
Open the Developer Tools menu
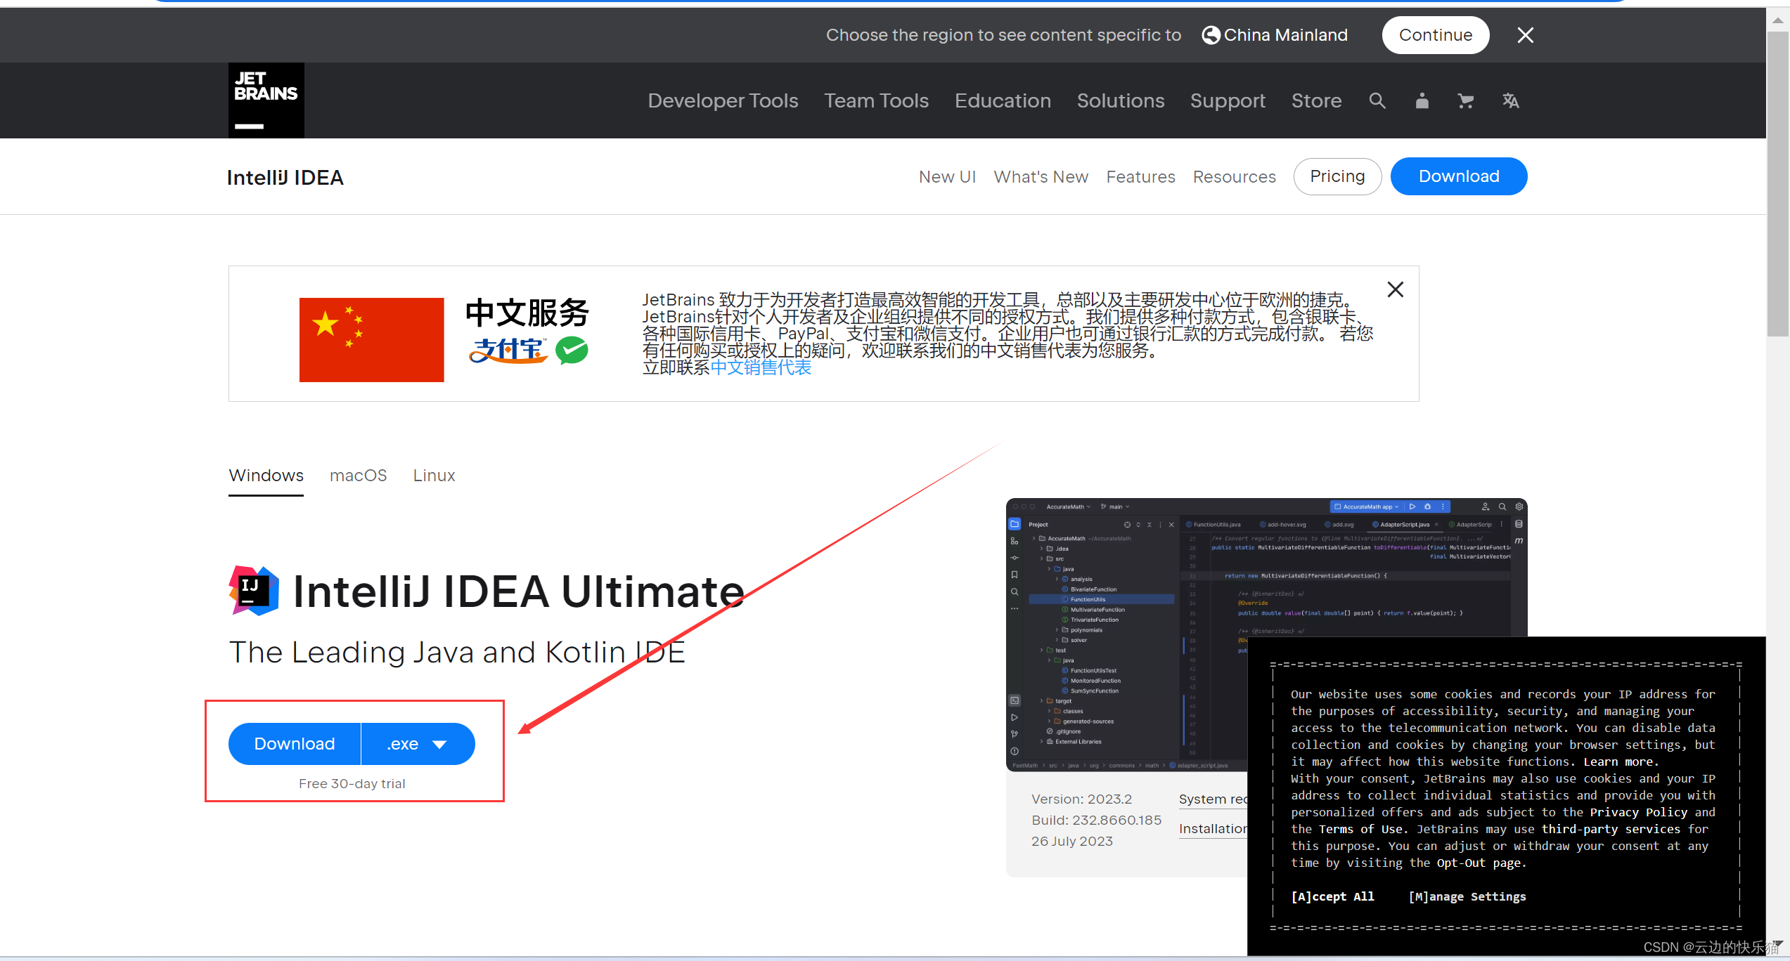point(723,101)
